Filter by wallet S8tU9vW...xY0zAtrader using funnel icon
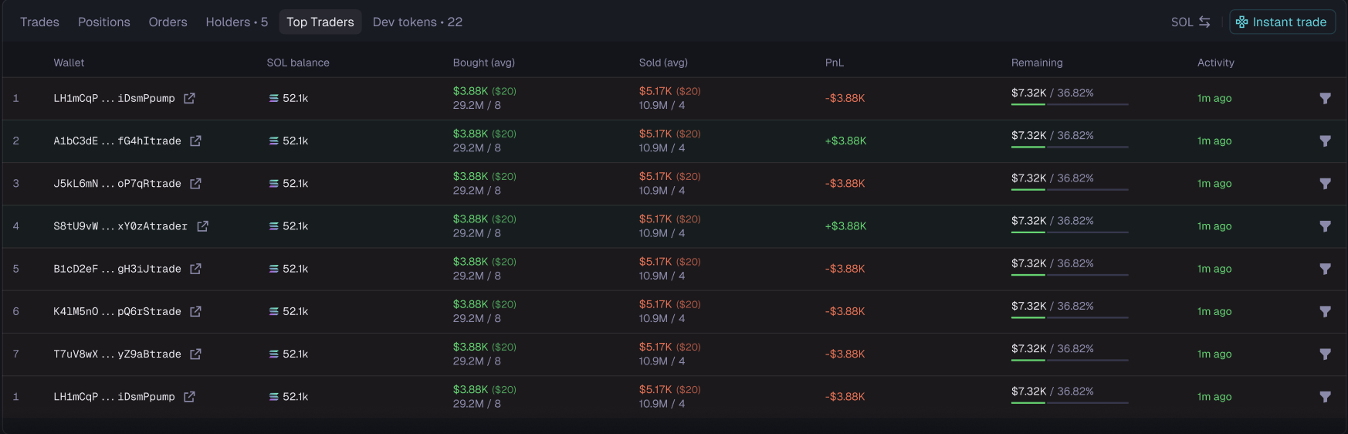The width and height of the screenshot is (1348, 434). [x=1325, y=227]
